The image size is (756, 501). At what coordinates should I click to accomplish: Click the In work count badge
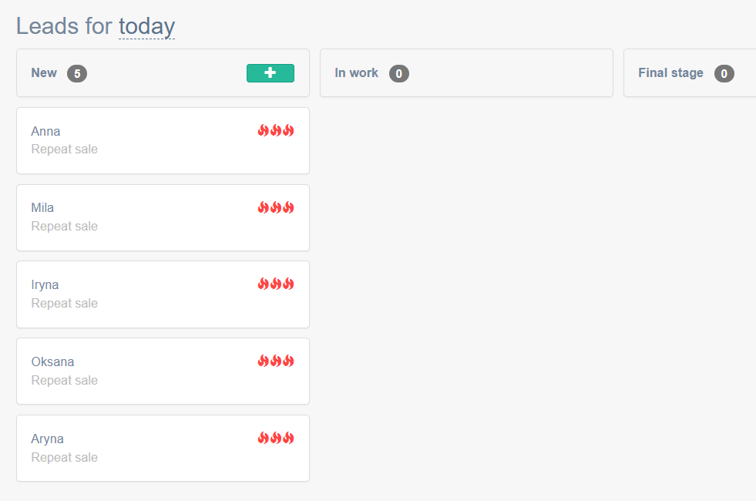[x=398, y=74]
